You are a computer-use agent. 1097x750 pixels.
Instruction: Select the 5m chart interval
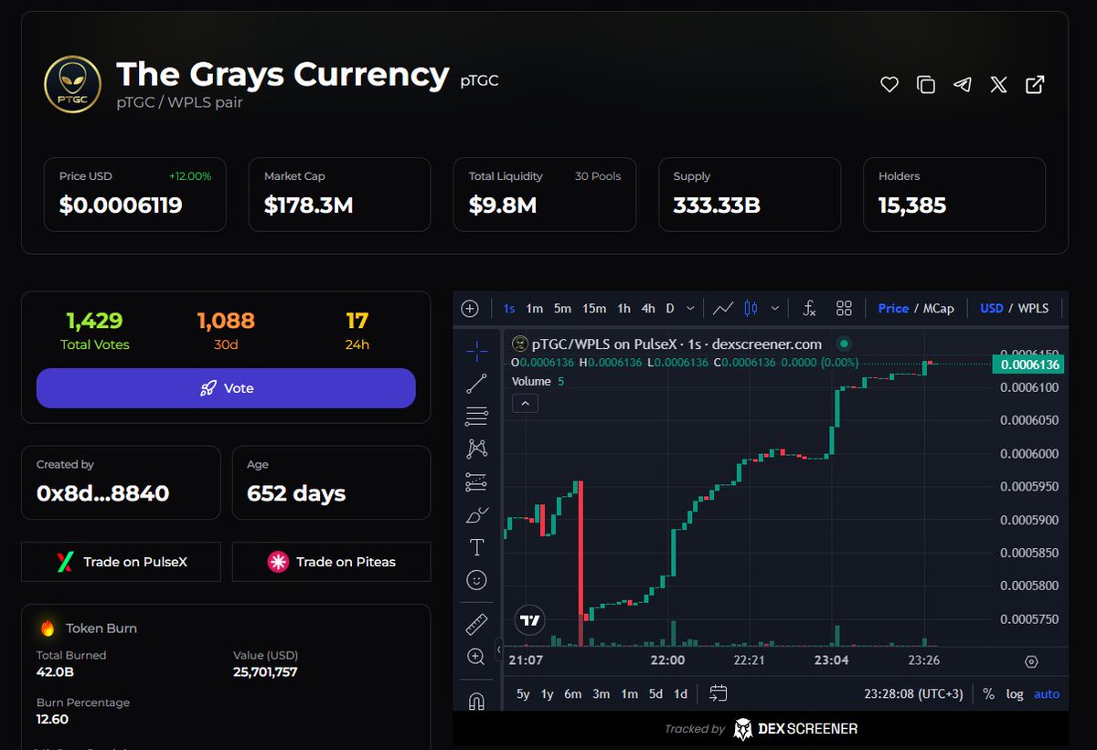tap(563, 309)
